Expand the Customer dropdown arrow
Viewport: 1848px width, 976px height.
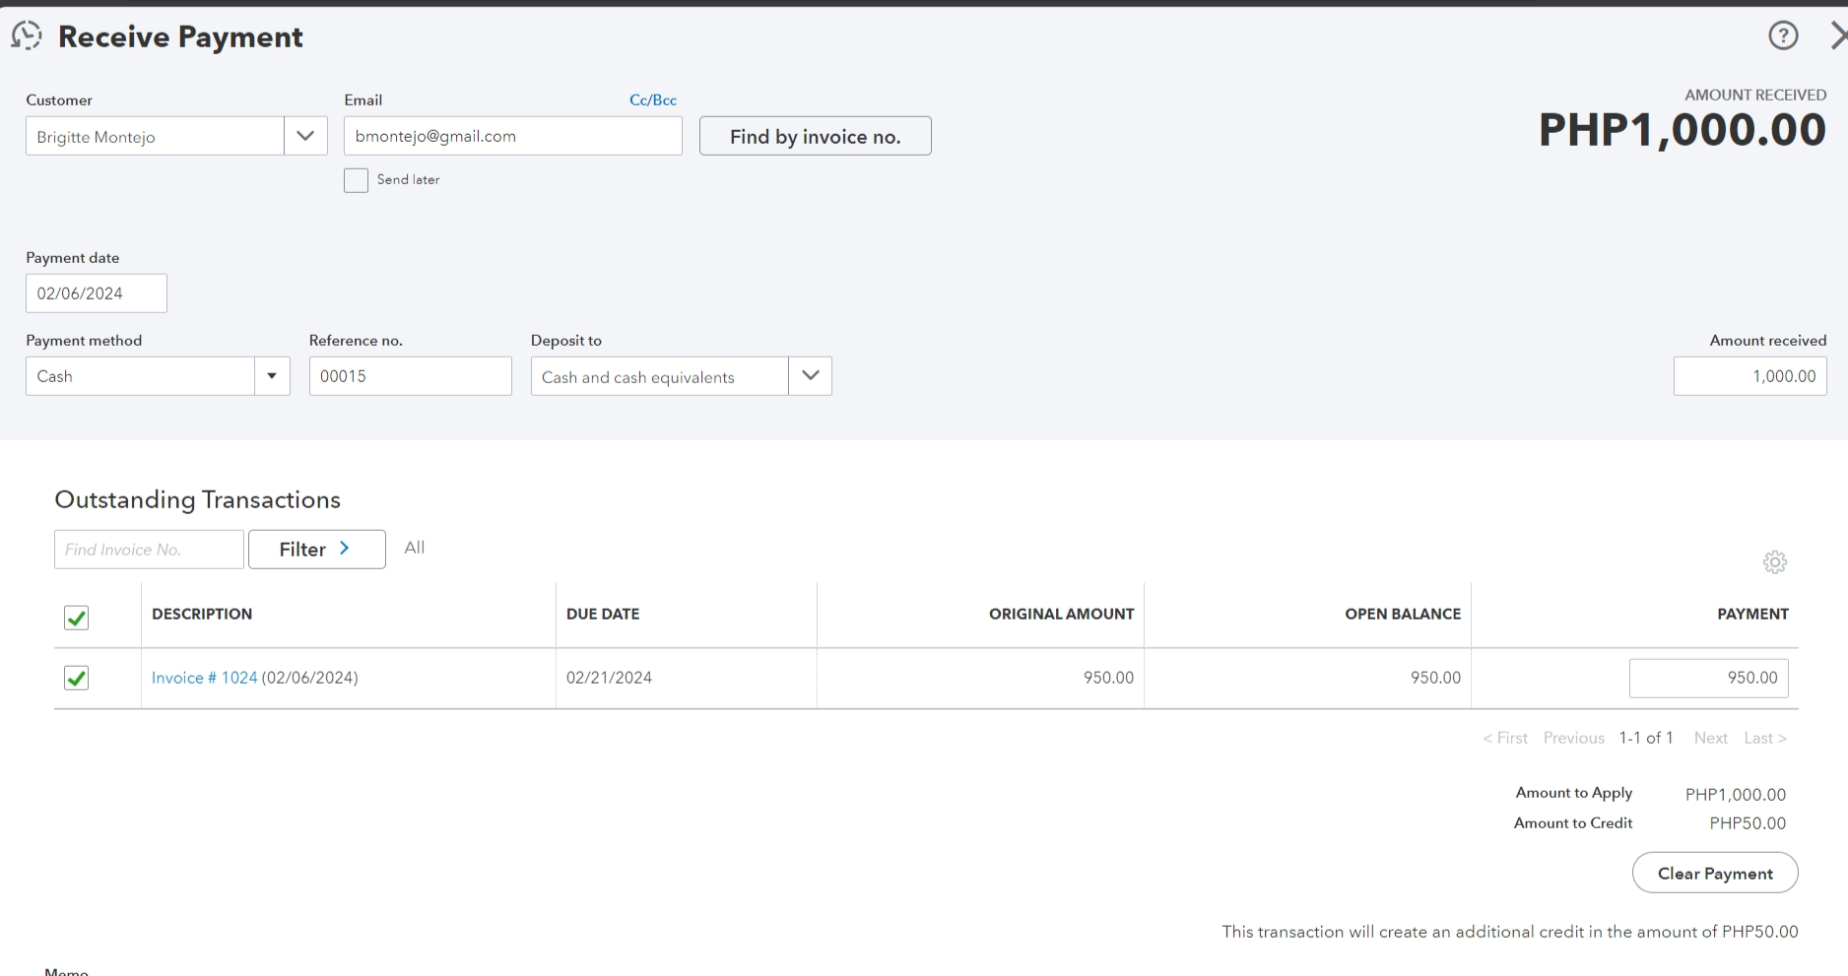coord(305,136)
